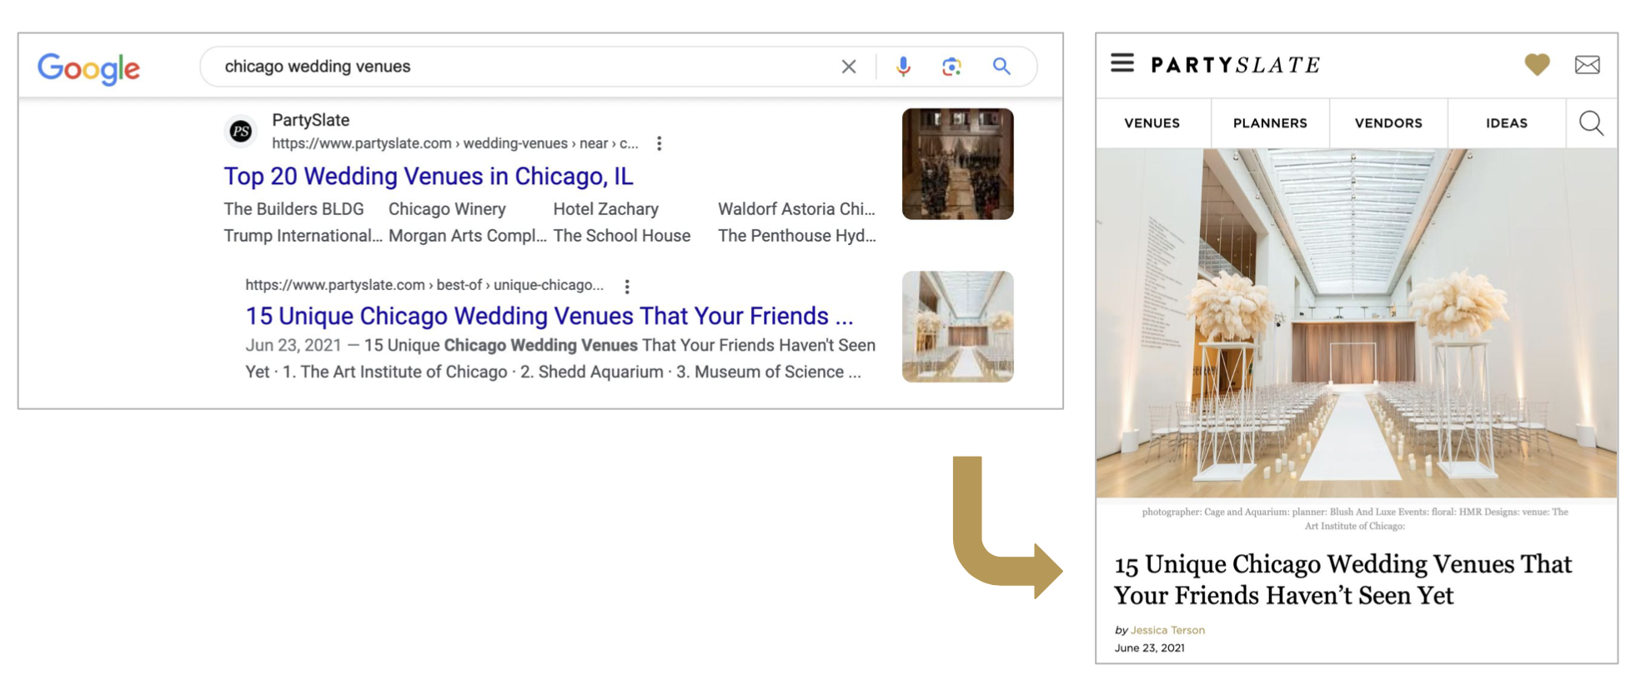The height and width of the screenshot is (690, 1636).
Task: Click Morgan Arts Compl... sitelink
Action: coord(468,236)
